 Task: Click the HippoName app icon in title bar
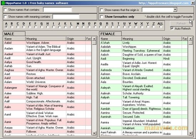(x=3, y=3)
